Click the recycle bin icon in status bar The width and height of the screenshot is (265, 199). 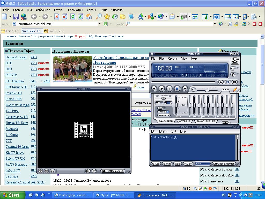coord(184,189)
